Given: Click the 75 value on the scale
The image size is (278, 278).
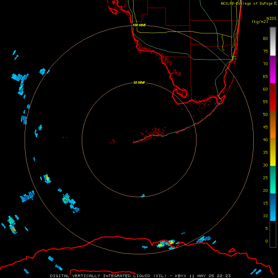Looking at the screenshot, I should pyautogui.click(x=265, y=51).
